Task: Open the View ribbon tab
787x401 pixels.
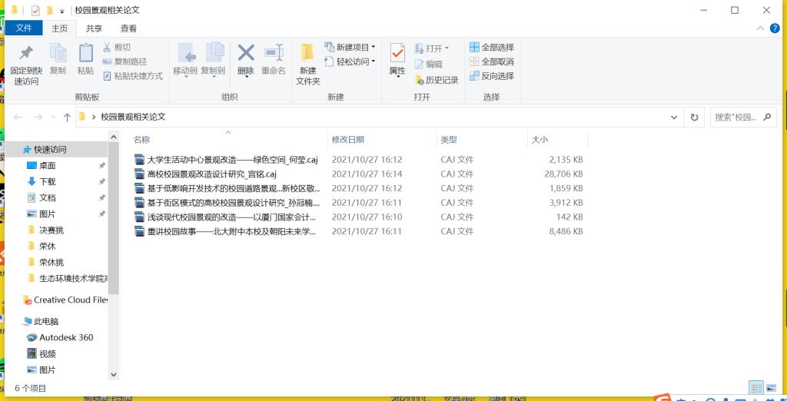Action: pos(128,28)
